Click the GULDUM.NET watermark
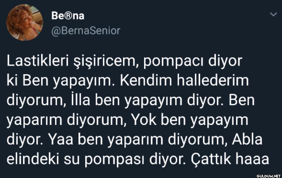The width and height of the screenshot is (282, 178). [267, 175]
